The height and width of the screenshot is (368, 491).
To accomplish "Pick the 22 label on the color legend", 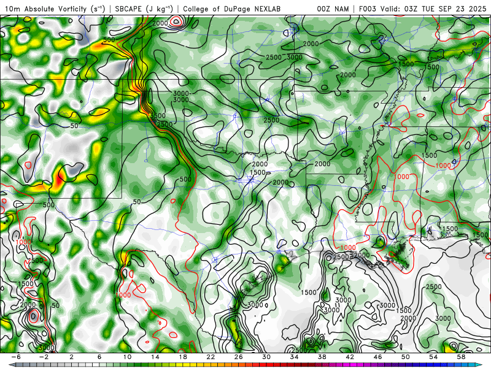I will pyautogui.click(x=211, y=357).
